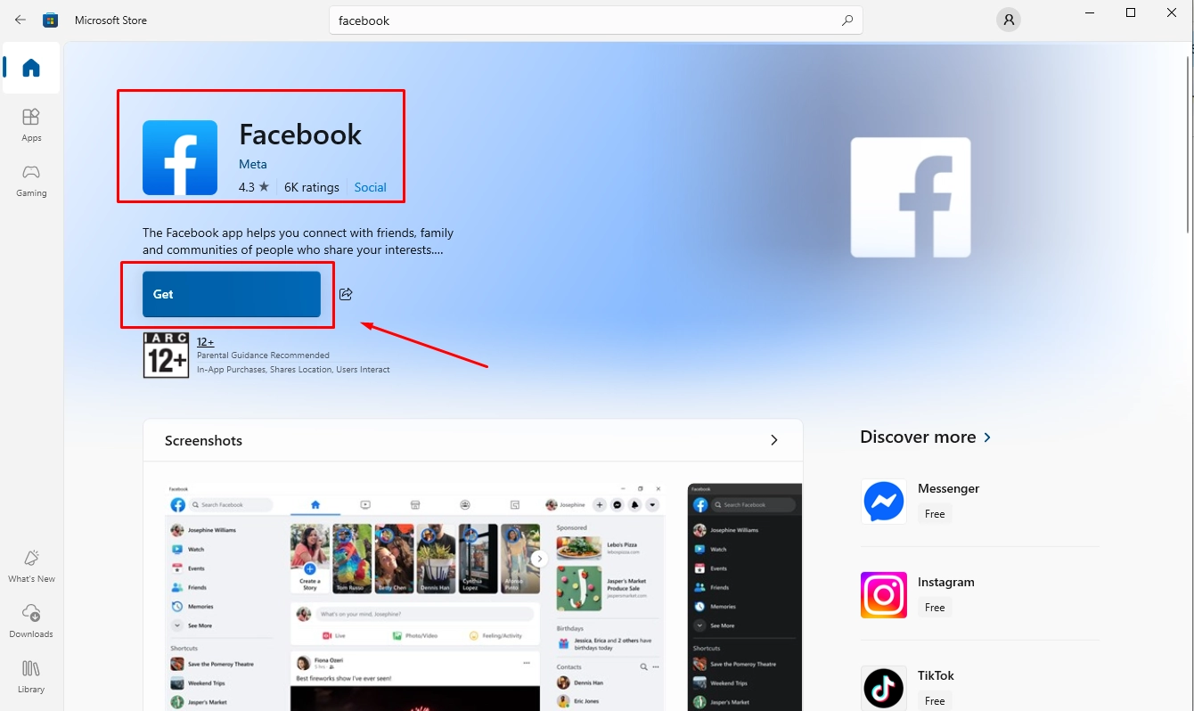This screenshot has height=711, width=1194.
Task: Click the 4.3 star rating
Action: 253,187
